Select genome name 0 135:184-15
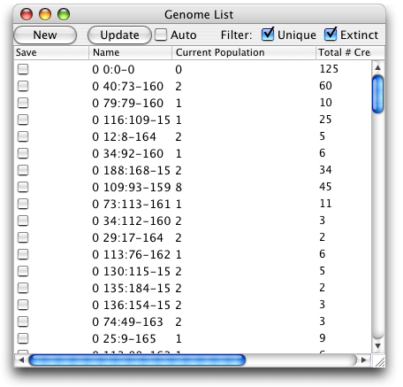Image resolution: width=403 pixels, height=387 pixels. click(131, 289)
